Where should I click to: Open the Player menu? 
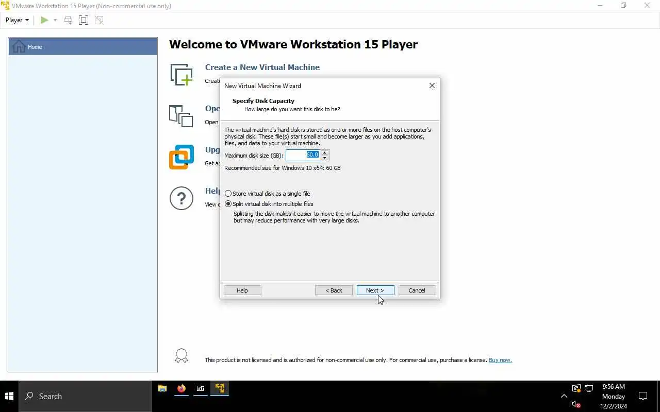[17, 20]
